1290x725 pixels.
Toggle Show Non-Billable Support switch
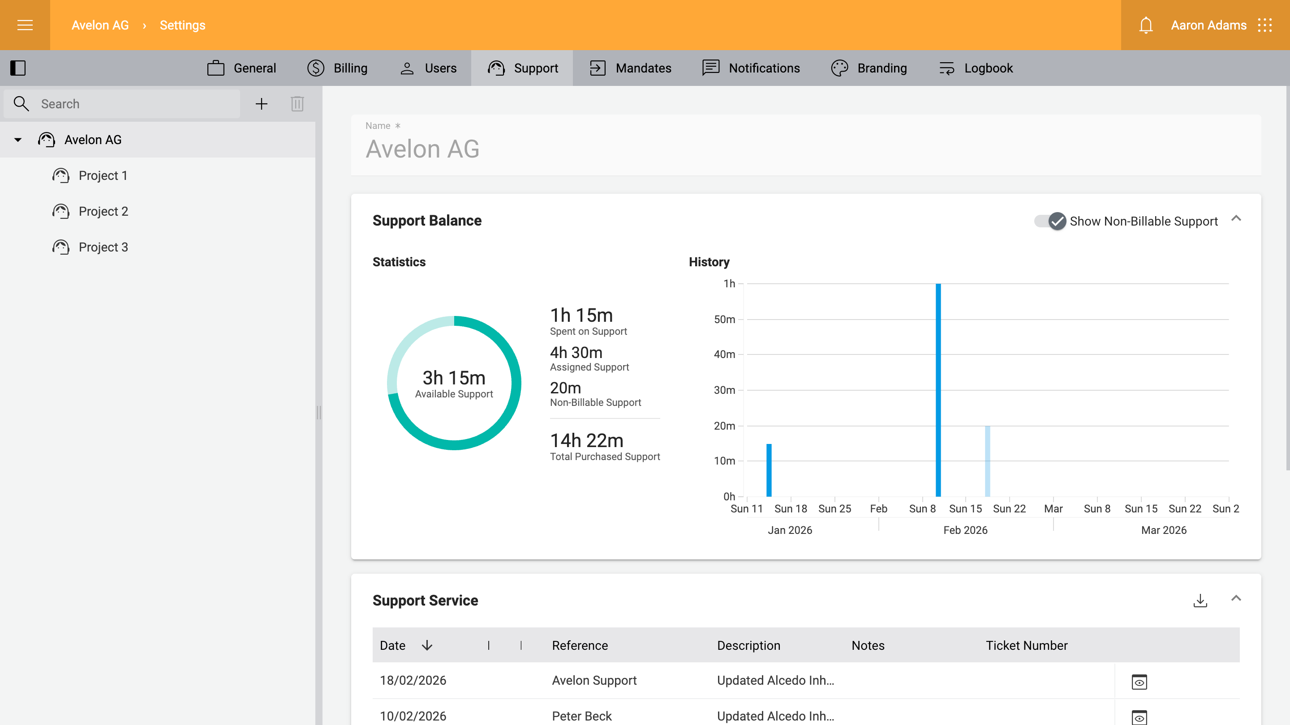[1051, 221]
